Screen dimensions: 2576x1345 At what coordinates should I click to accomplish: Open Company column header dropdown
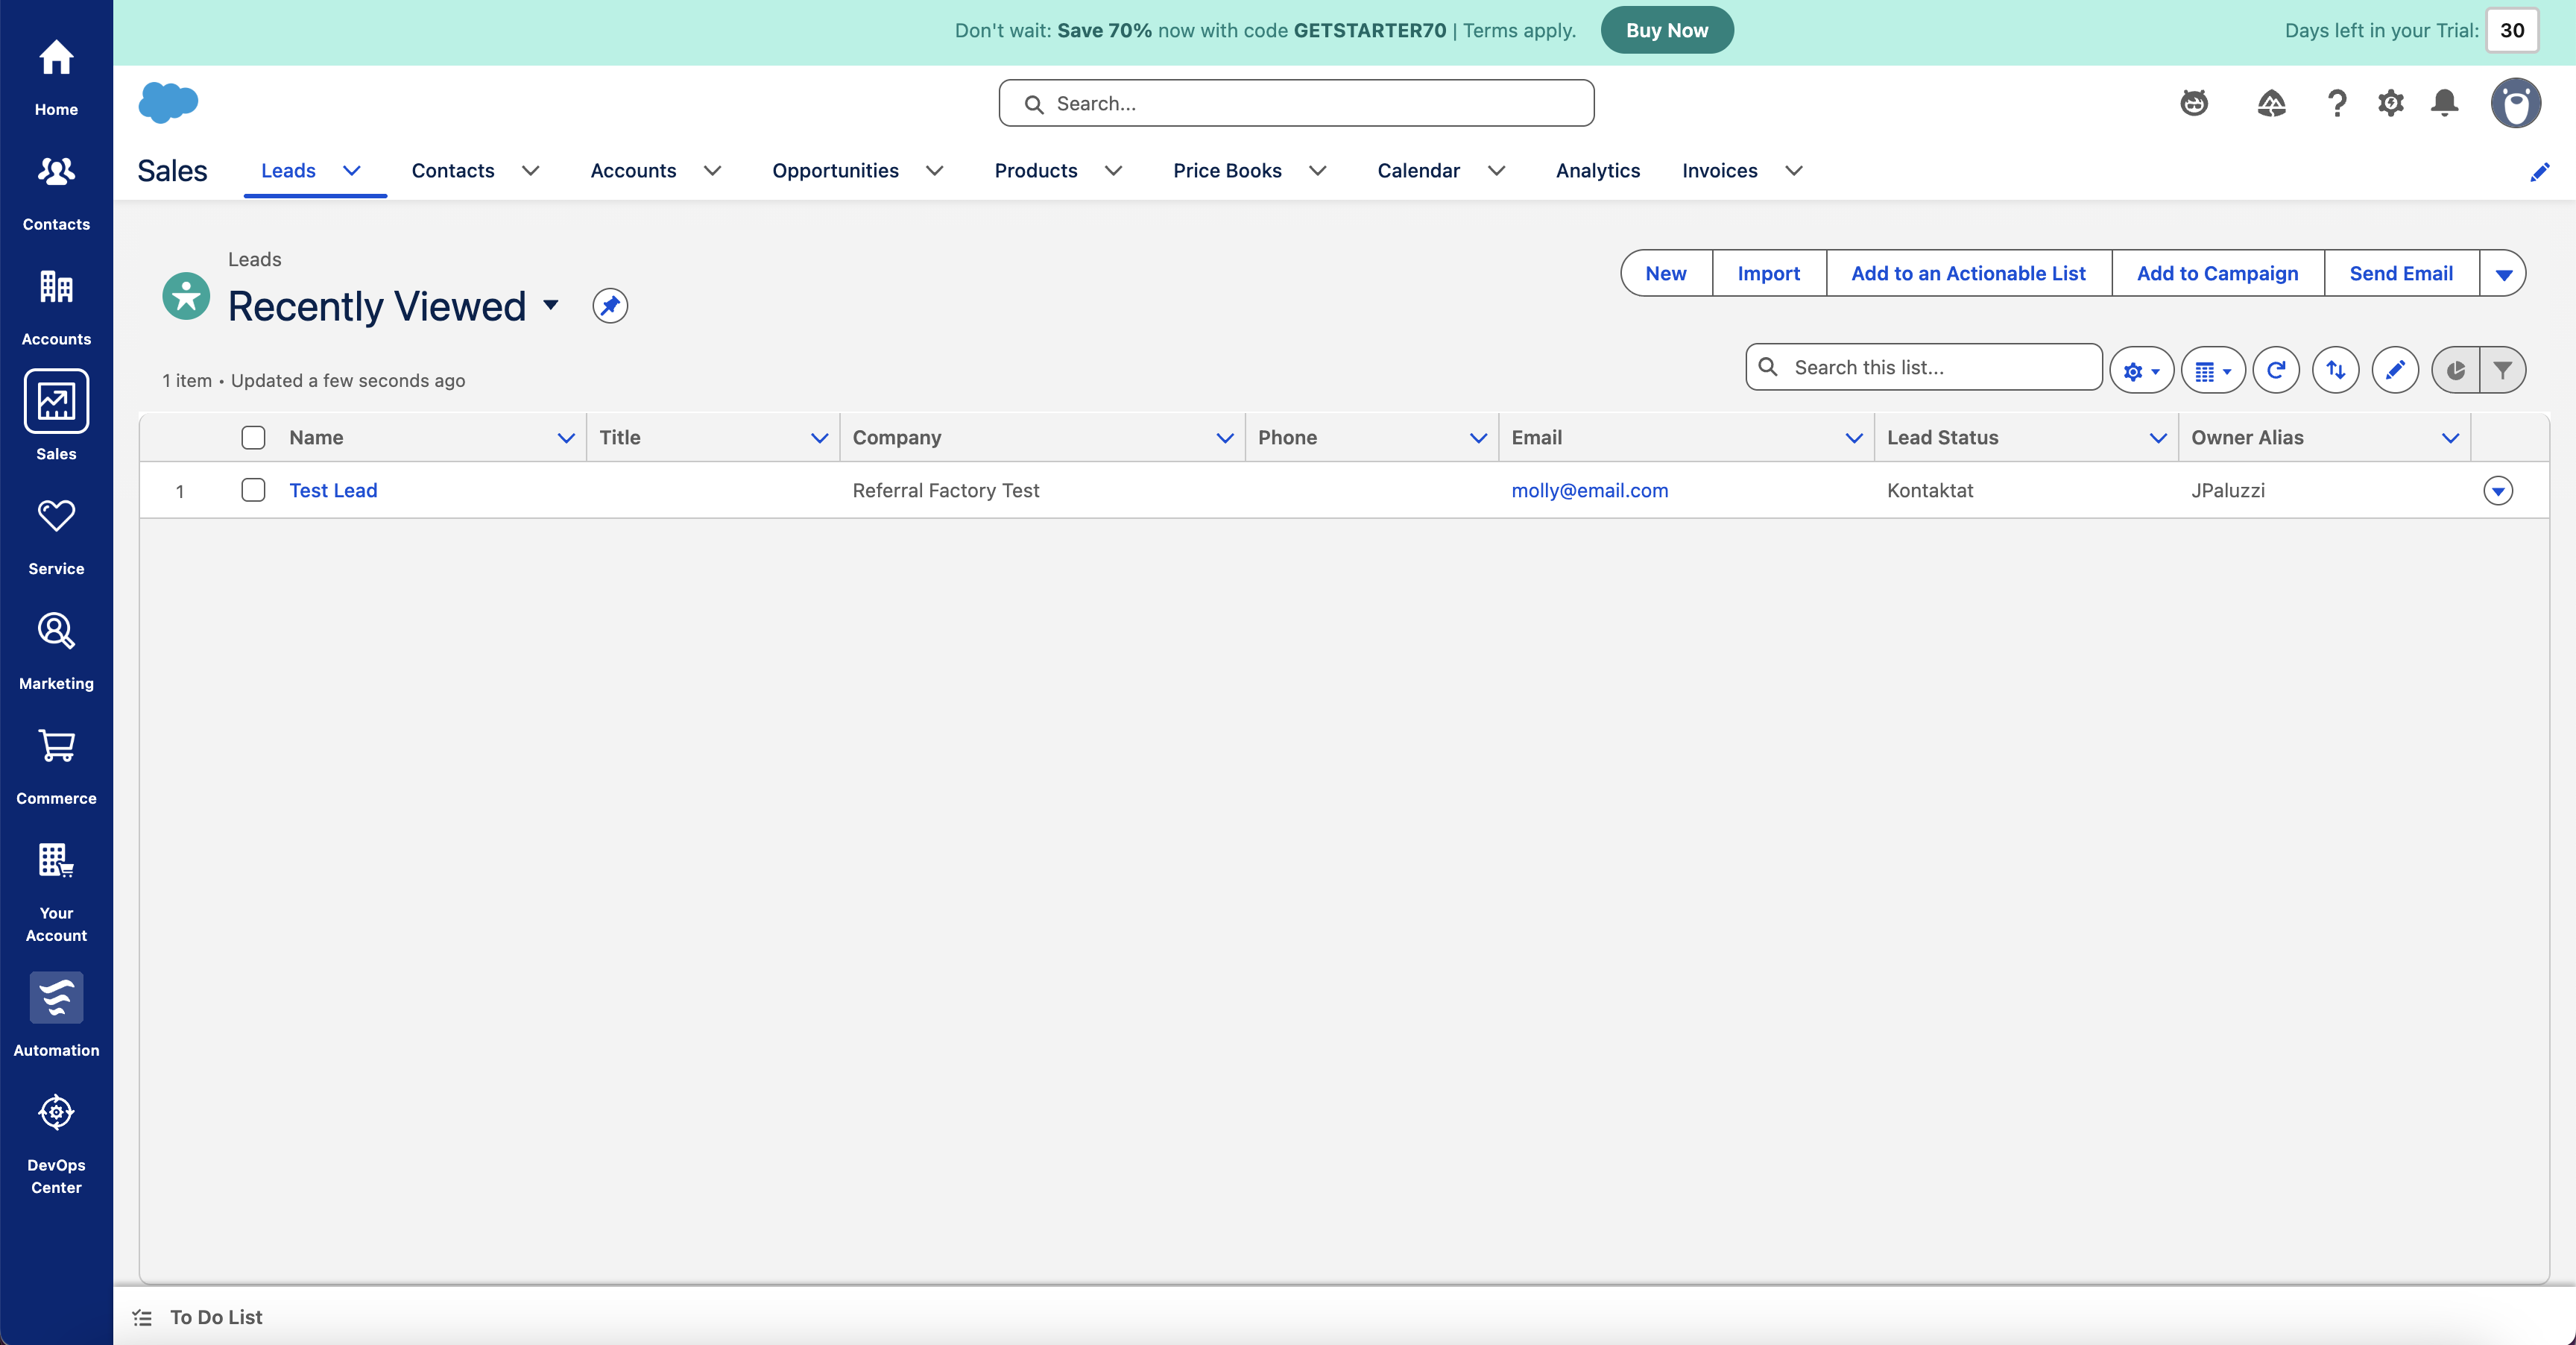tap(1225, 438)
